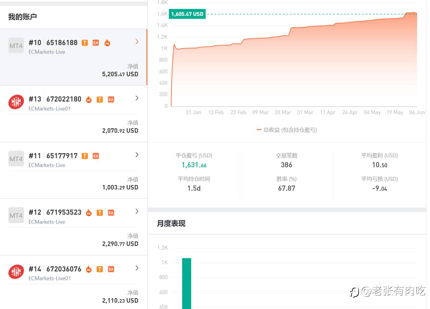The image size is (430, 309).
Task: Click the PK flame badge on account 671953523
Action: (89, 213)
